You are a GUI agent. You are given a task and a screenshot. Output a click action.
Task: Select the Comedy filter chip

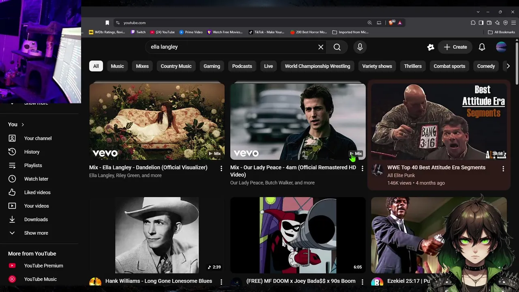486,66
